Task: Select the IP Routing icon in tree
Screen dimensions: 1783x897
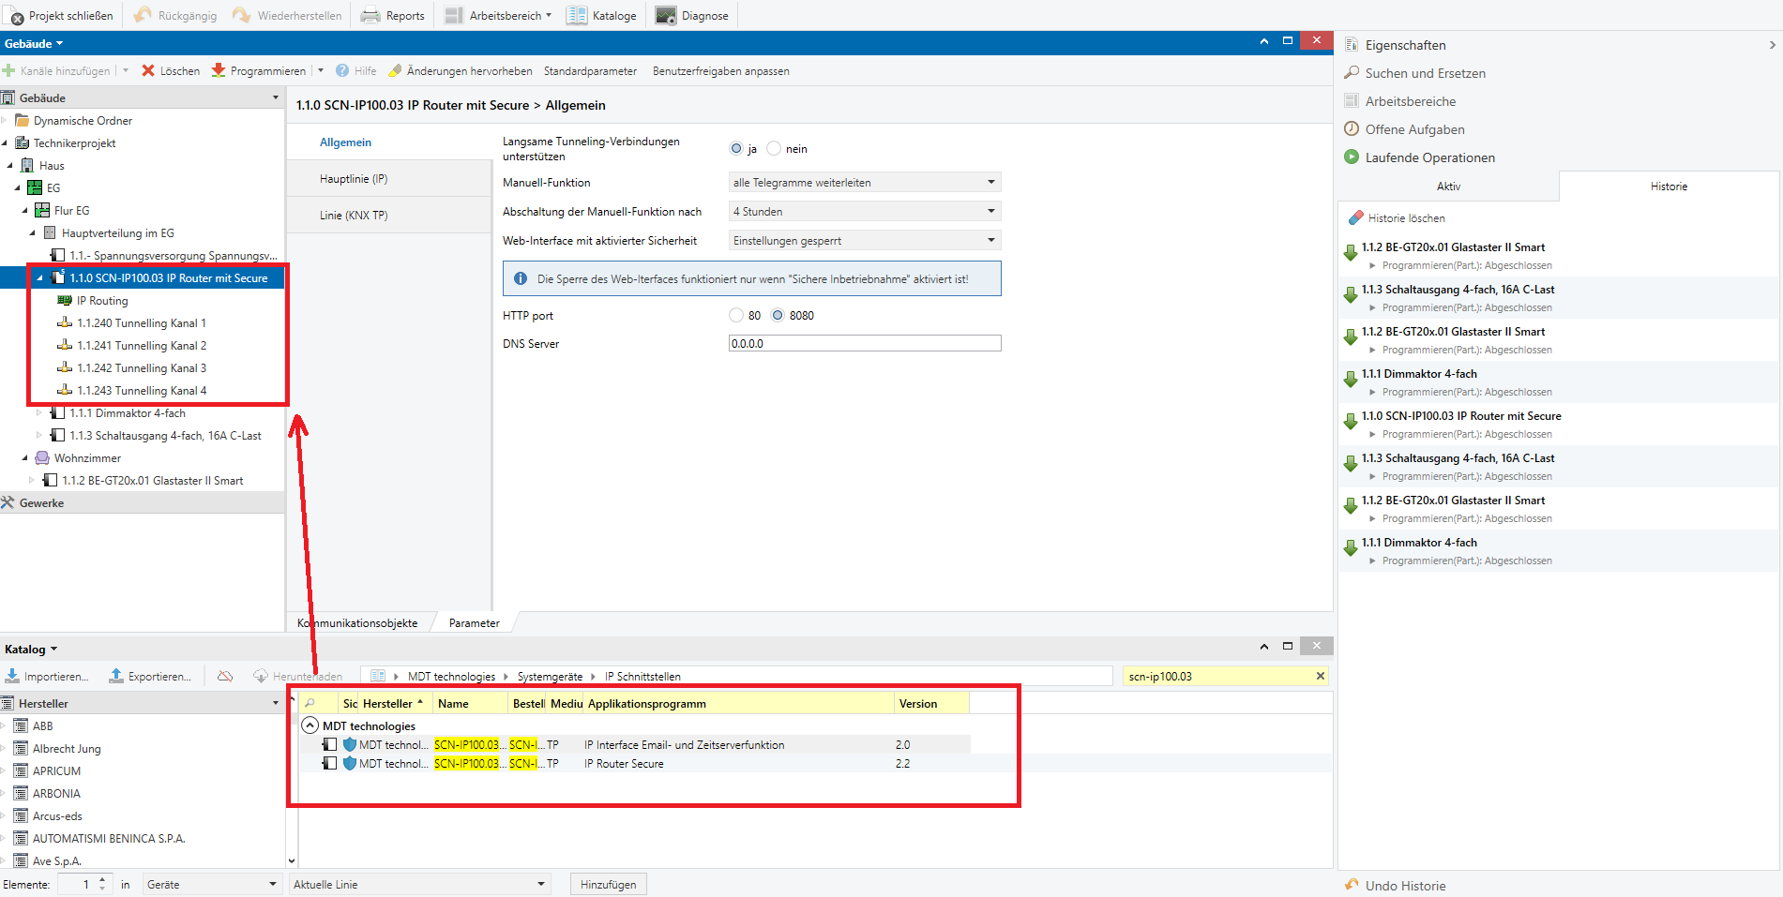Action: coord(65,300)
